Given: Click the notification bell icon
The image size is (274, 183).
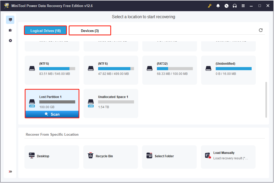Looking at the screenshot, I should click(x=218, y=5).
